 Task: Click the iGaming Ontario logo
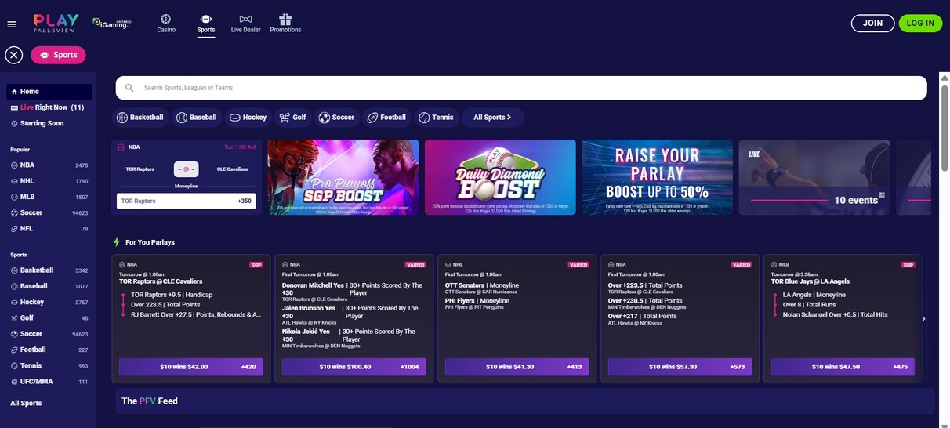111,24
